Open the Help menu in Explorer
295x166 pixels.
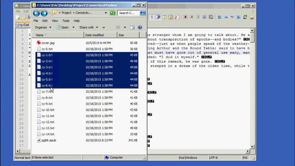[77, 21]
